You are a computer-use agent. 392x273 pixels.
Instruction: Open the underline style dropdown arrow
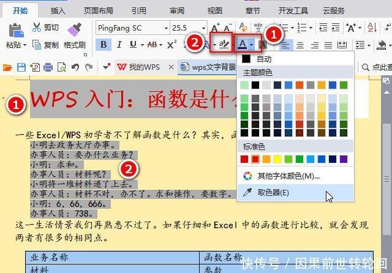pos(142,45)
